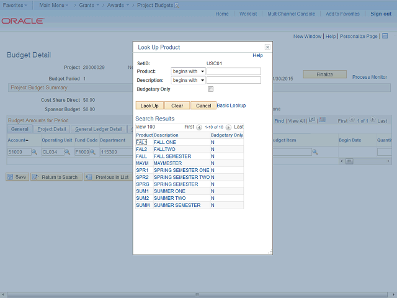Open Product 'begins with' operator dropdown

[x=188, y=71]
